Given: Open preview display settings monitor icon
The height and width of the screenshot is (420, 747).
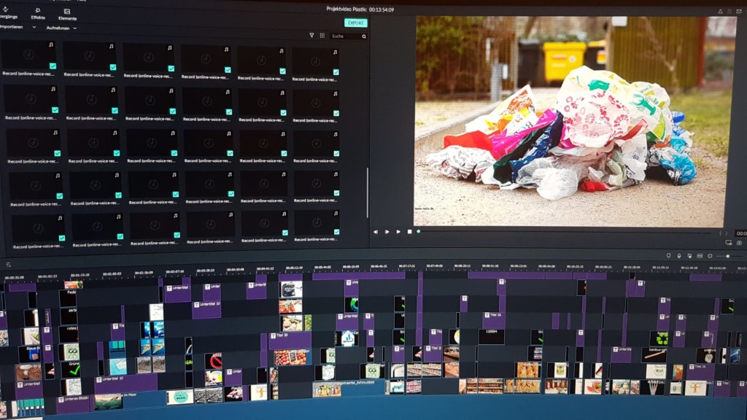Looking at the screenshot, I should (729, 243).
